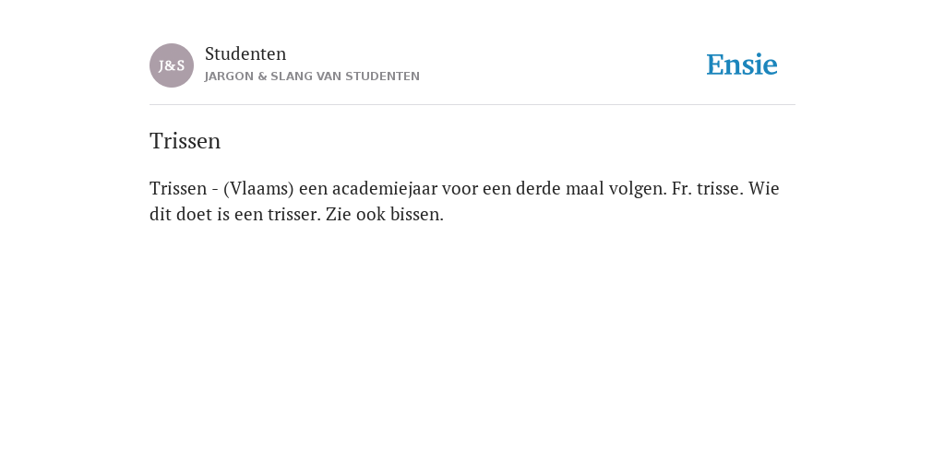The height and width of the screenshot is (472, 945).
Task: Click the word Wie ending the first line
Action: [x=764, y=188]
